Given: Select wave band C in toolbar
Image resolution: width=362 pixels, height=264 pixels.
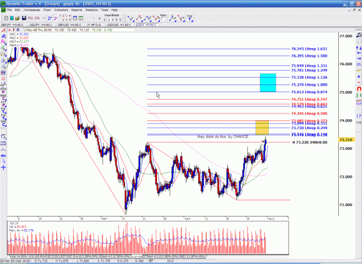Looking at the screenshot, I should pos(120,20).
